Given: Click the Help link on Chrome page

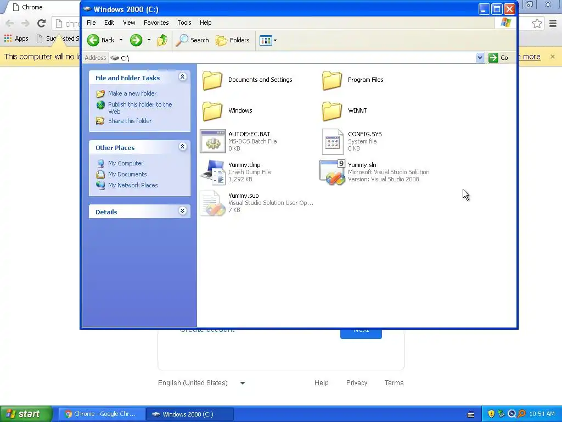Looking at the screenshot, I should point(322,383).
